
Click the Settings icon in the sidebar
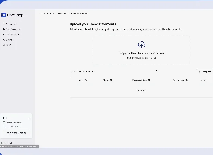tap(3, 40)
